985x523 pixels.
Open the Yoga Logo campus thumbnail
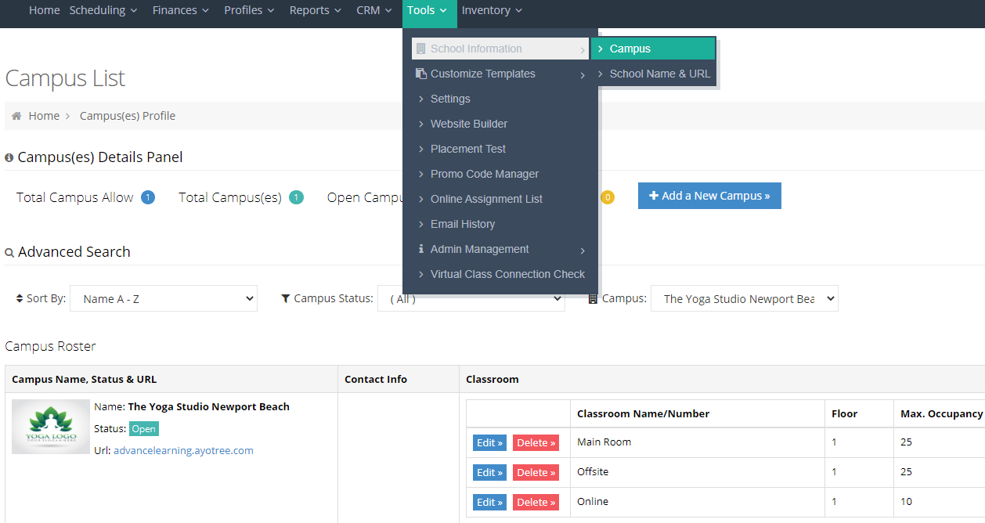(51, 427)
